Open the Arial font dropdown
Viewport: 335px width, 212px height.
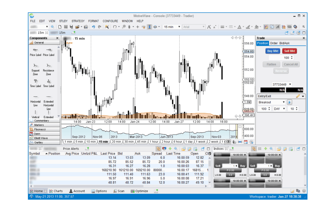pyautogui.click(x=194, y=27)
